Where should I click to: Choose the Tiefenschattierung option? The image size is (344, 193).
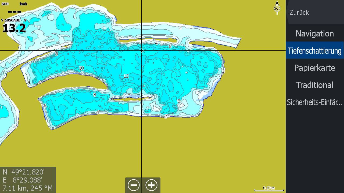coord(314,51)
